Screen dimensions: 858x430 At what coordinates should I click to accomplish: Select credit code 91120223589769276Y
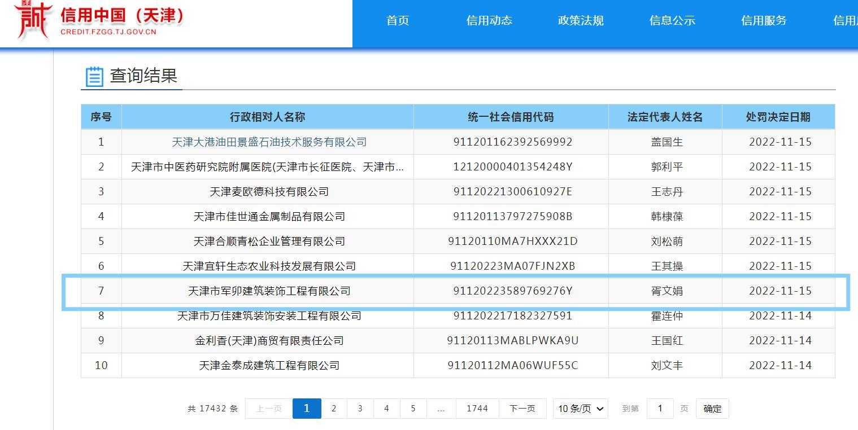[513, 291]
